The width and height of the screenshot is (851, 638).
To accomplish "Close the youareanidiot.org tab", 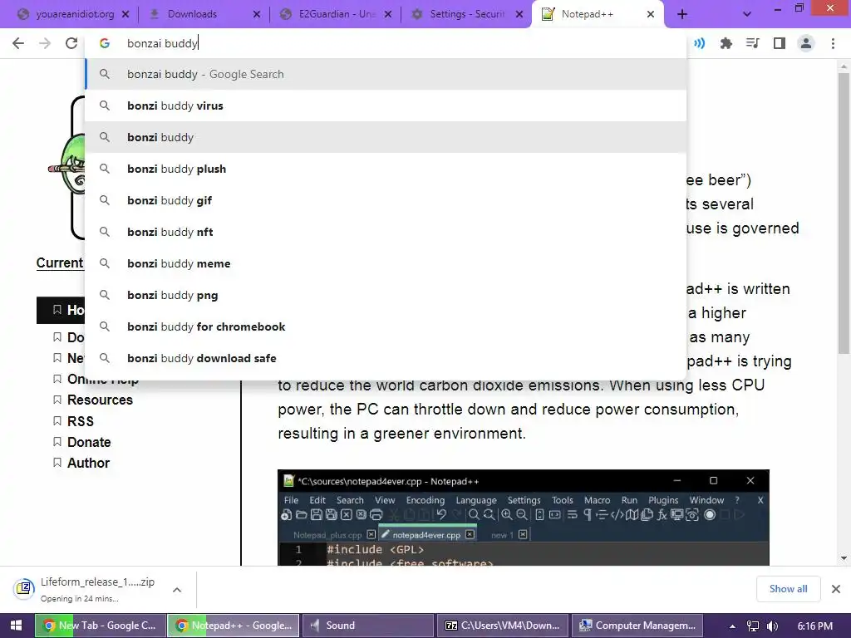I will [x=125, y=15].
